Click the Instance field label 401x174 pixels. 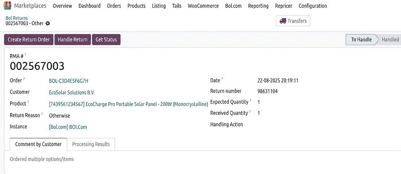[18, 126]
